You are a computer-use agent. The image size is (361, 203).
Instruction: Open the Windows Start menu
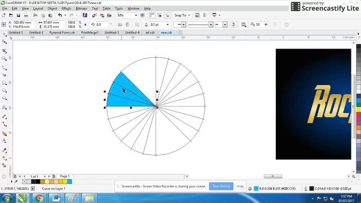pos(7,198)
